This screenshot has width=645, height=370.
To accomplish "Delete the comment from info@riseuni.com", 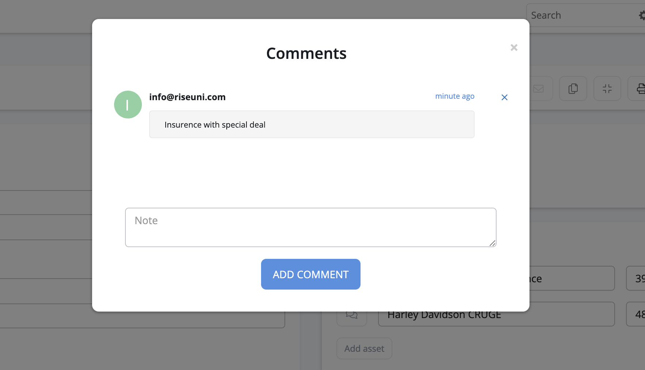I will click(x=504, y=97).
